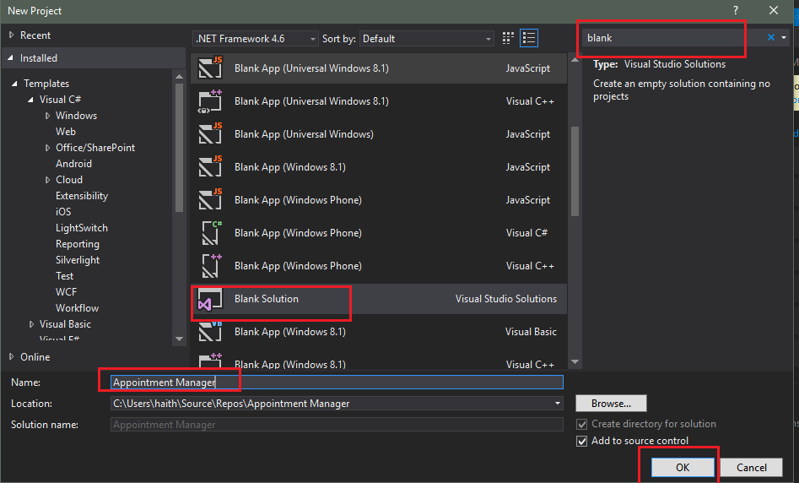Collapse the Installed section
799x483 pixels.
point(11,58)
